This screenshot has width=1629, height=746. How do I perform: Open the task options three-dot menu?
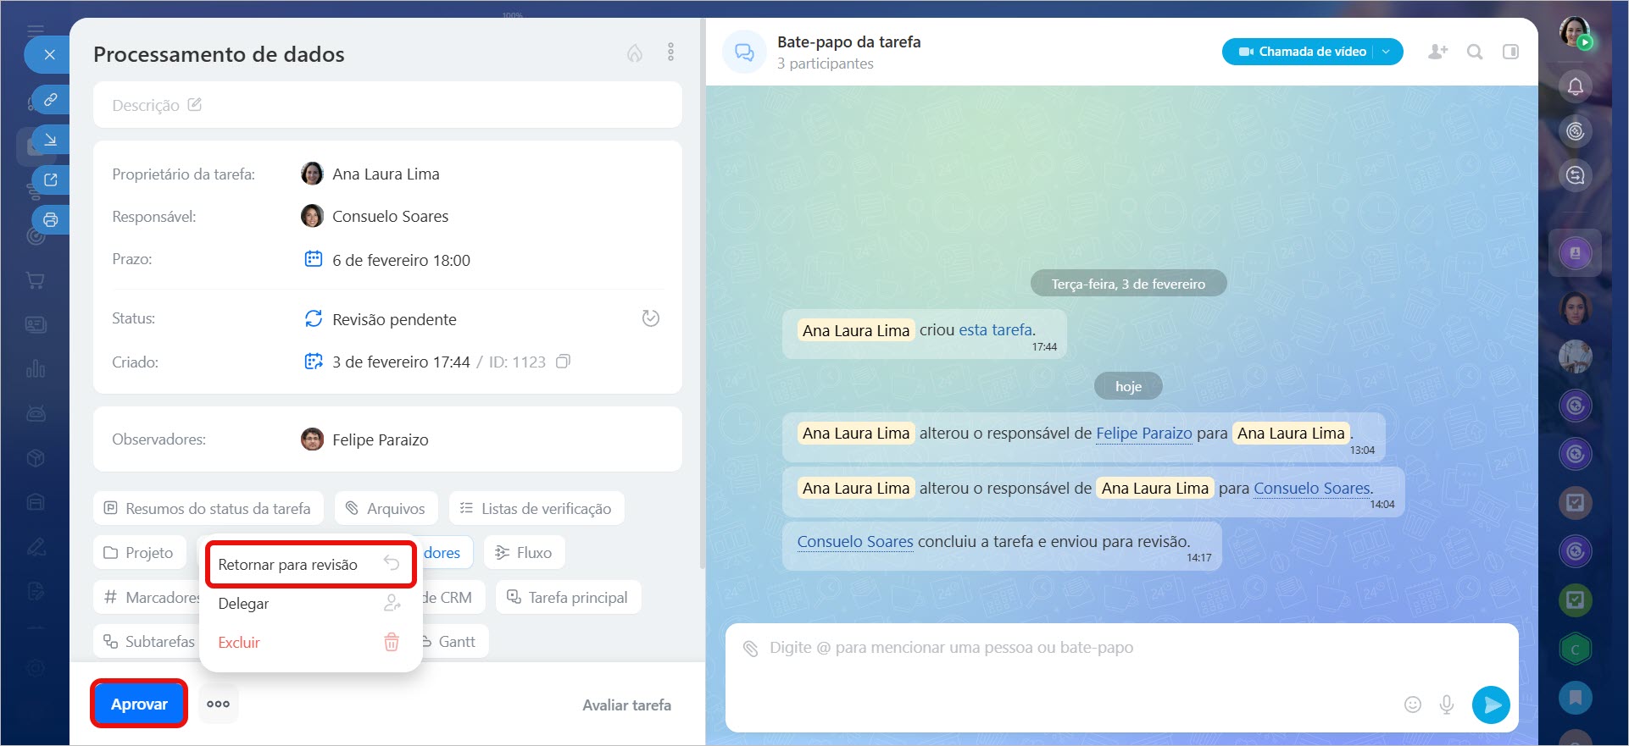coord(670,52)
